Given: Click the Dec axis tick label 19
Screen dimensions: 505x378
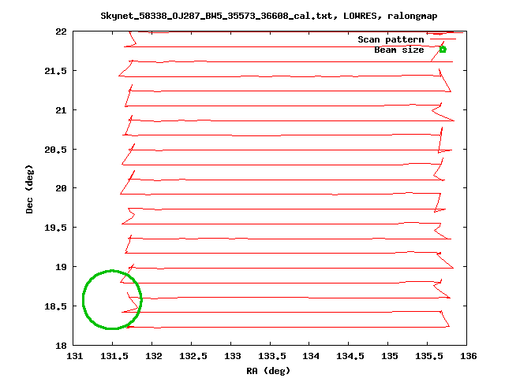Looking at the screenshot, I should tap(61, 267).
